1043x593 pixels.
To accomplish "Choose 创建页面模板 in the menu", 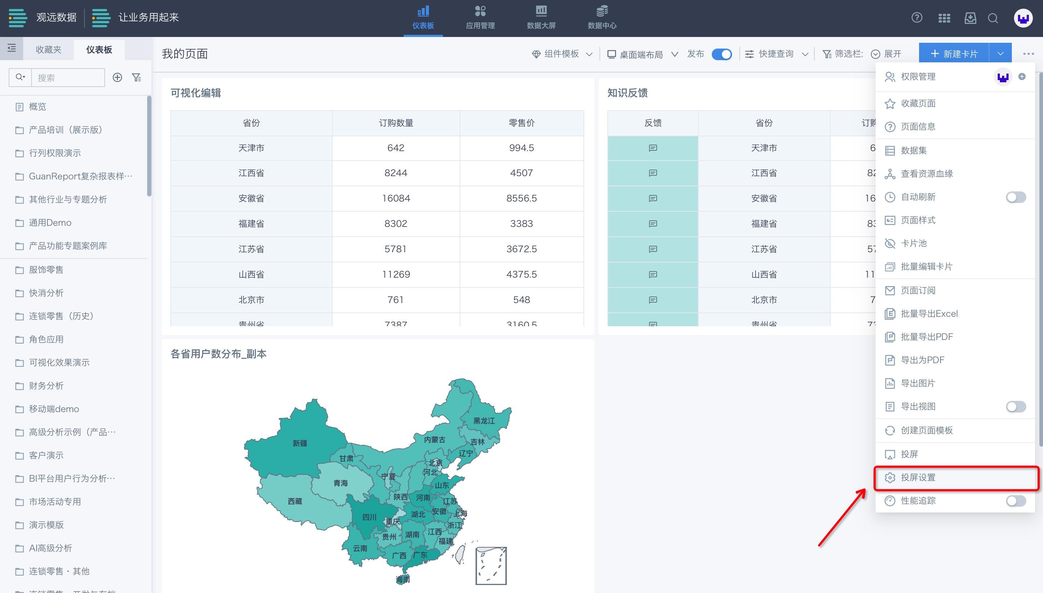I will pyautogui.click(x=955, y=431).
